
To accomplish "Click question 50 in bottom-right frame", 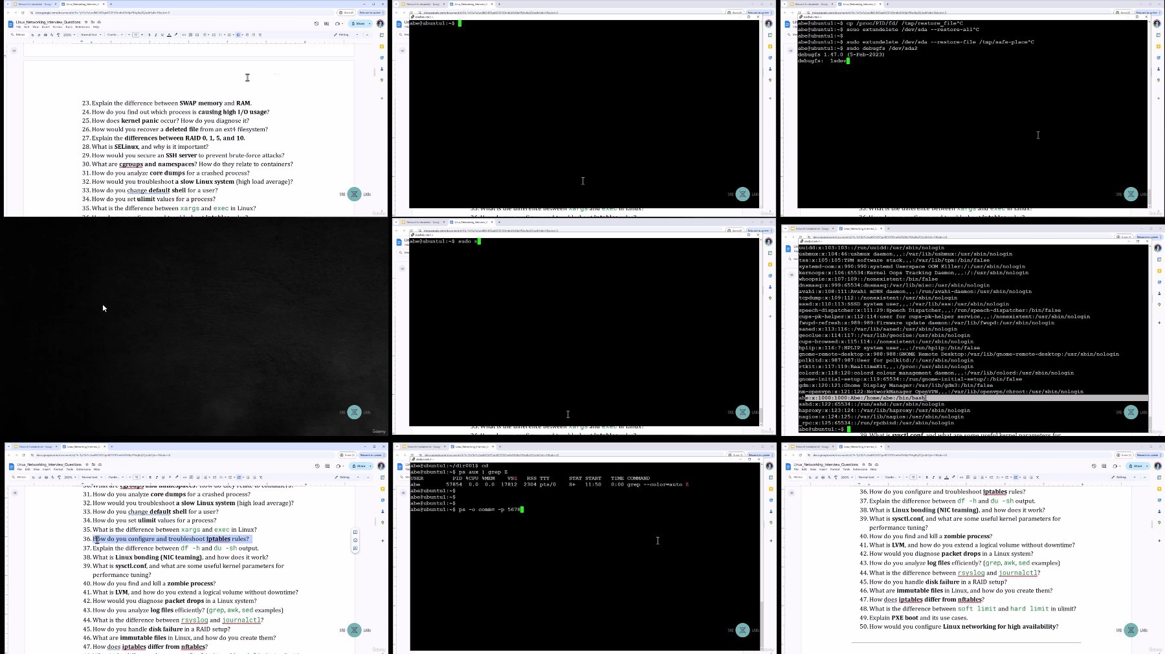I will coord(959,626).
